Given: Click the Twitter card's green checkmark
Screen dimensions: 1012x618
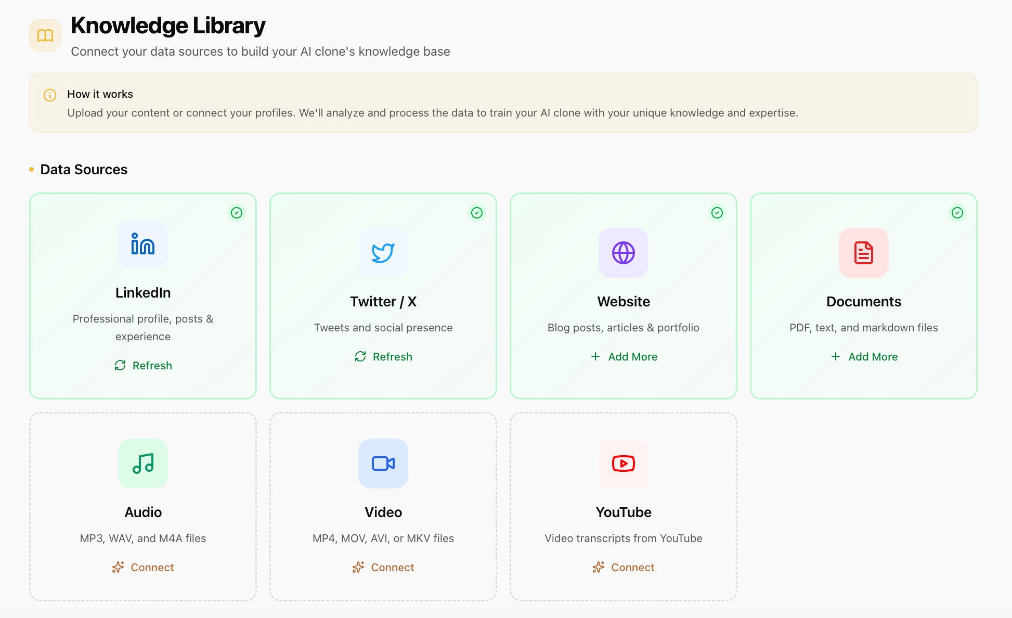Looking at the screenshot, I should pos(477,213).
